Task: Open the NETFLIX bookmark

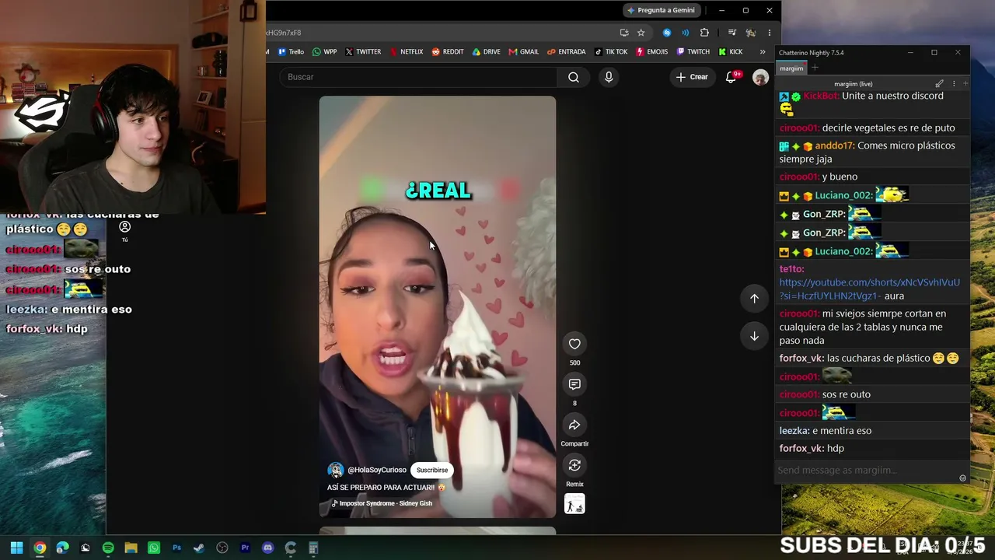Action: [407, 52]
